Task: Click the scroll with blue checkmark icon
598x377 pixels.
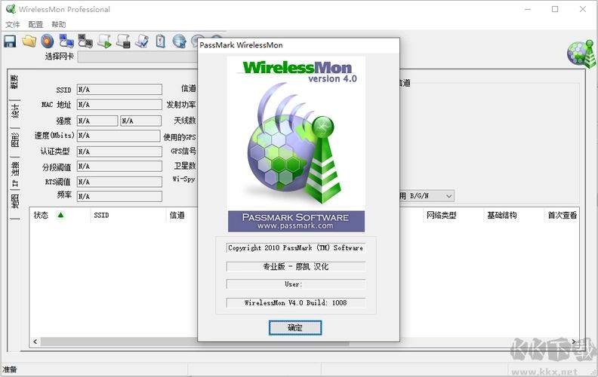Action: click(x=142, y=41)
